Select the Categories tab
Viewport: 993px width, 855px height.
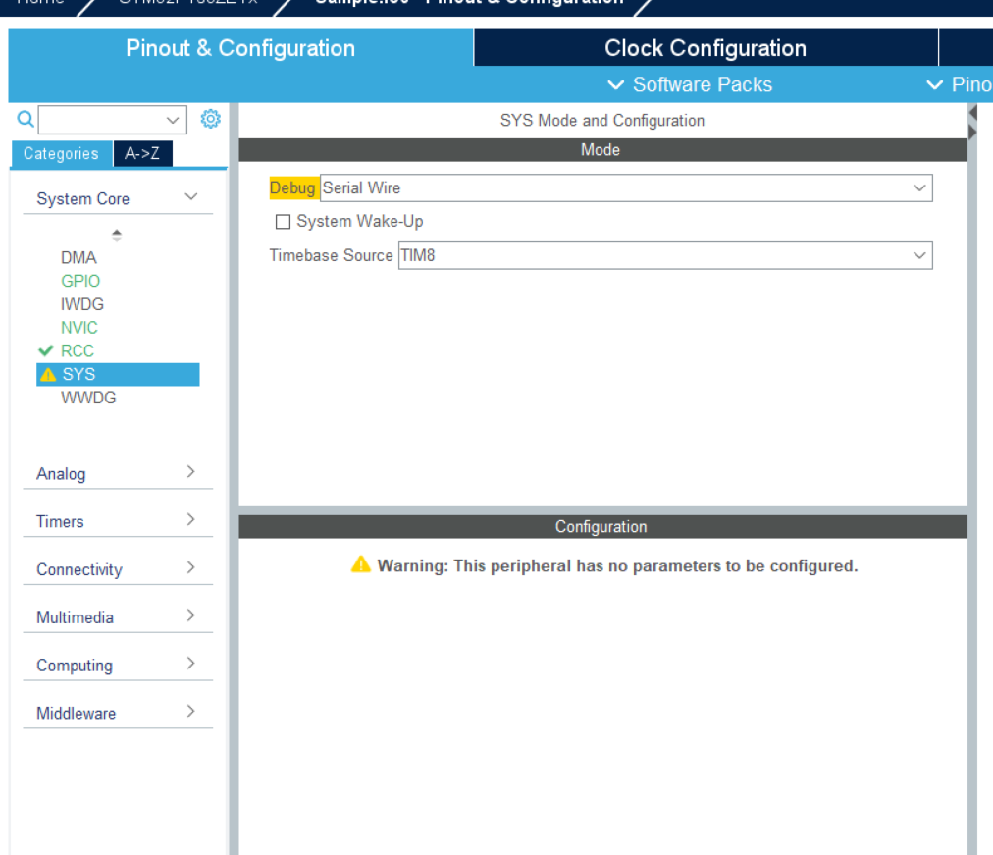(62, 154)
